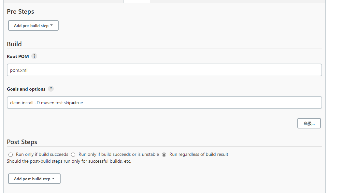342x193 pixels.
Task: Click the caret arrow on pre-build step button
Action: click(51, 25)
